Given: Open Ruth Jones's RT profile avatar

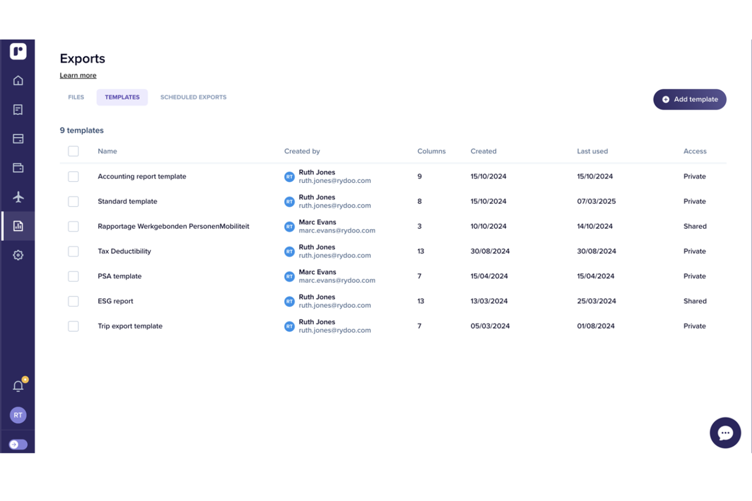Looking at the screenshot, I should click(18, 415).
